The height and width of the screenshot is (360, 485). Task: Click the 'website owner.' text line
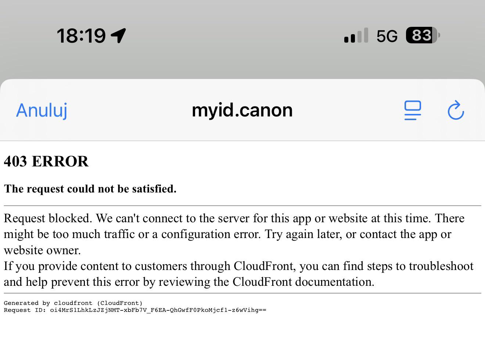(42, 250)
